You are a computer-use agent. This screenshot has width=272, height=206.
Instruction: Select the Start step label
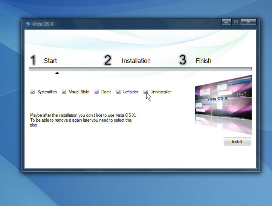pyautogui.click(x=50, y=61)
